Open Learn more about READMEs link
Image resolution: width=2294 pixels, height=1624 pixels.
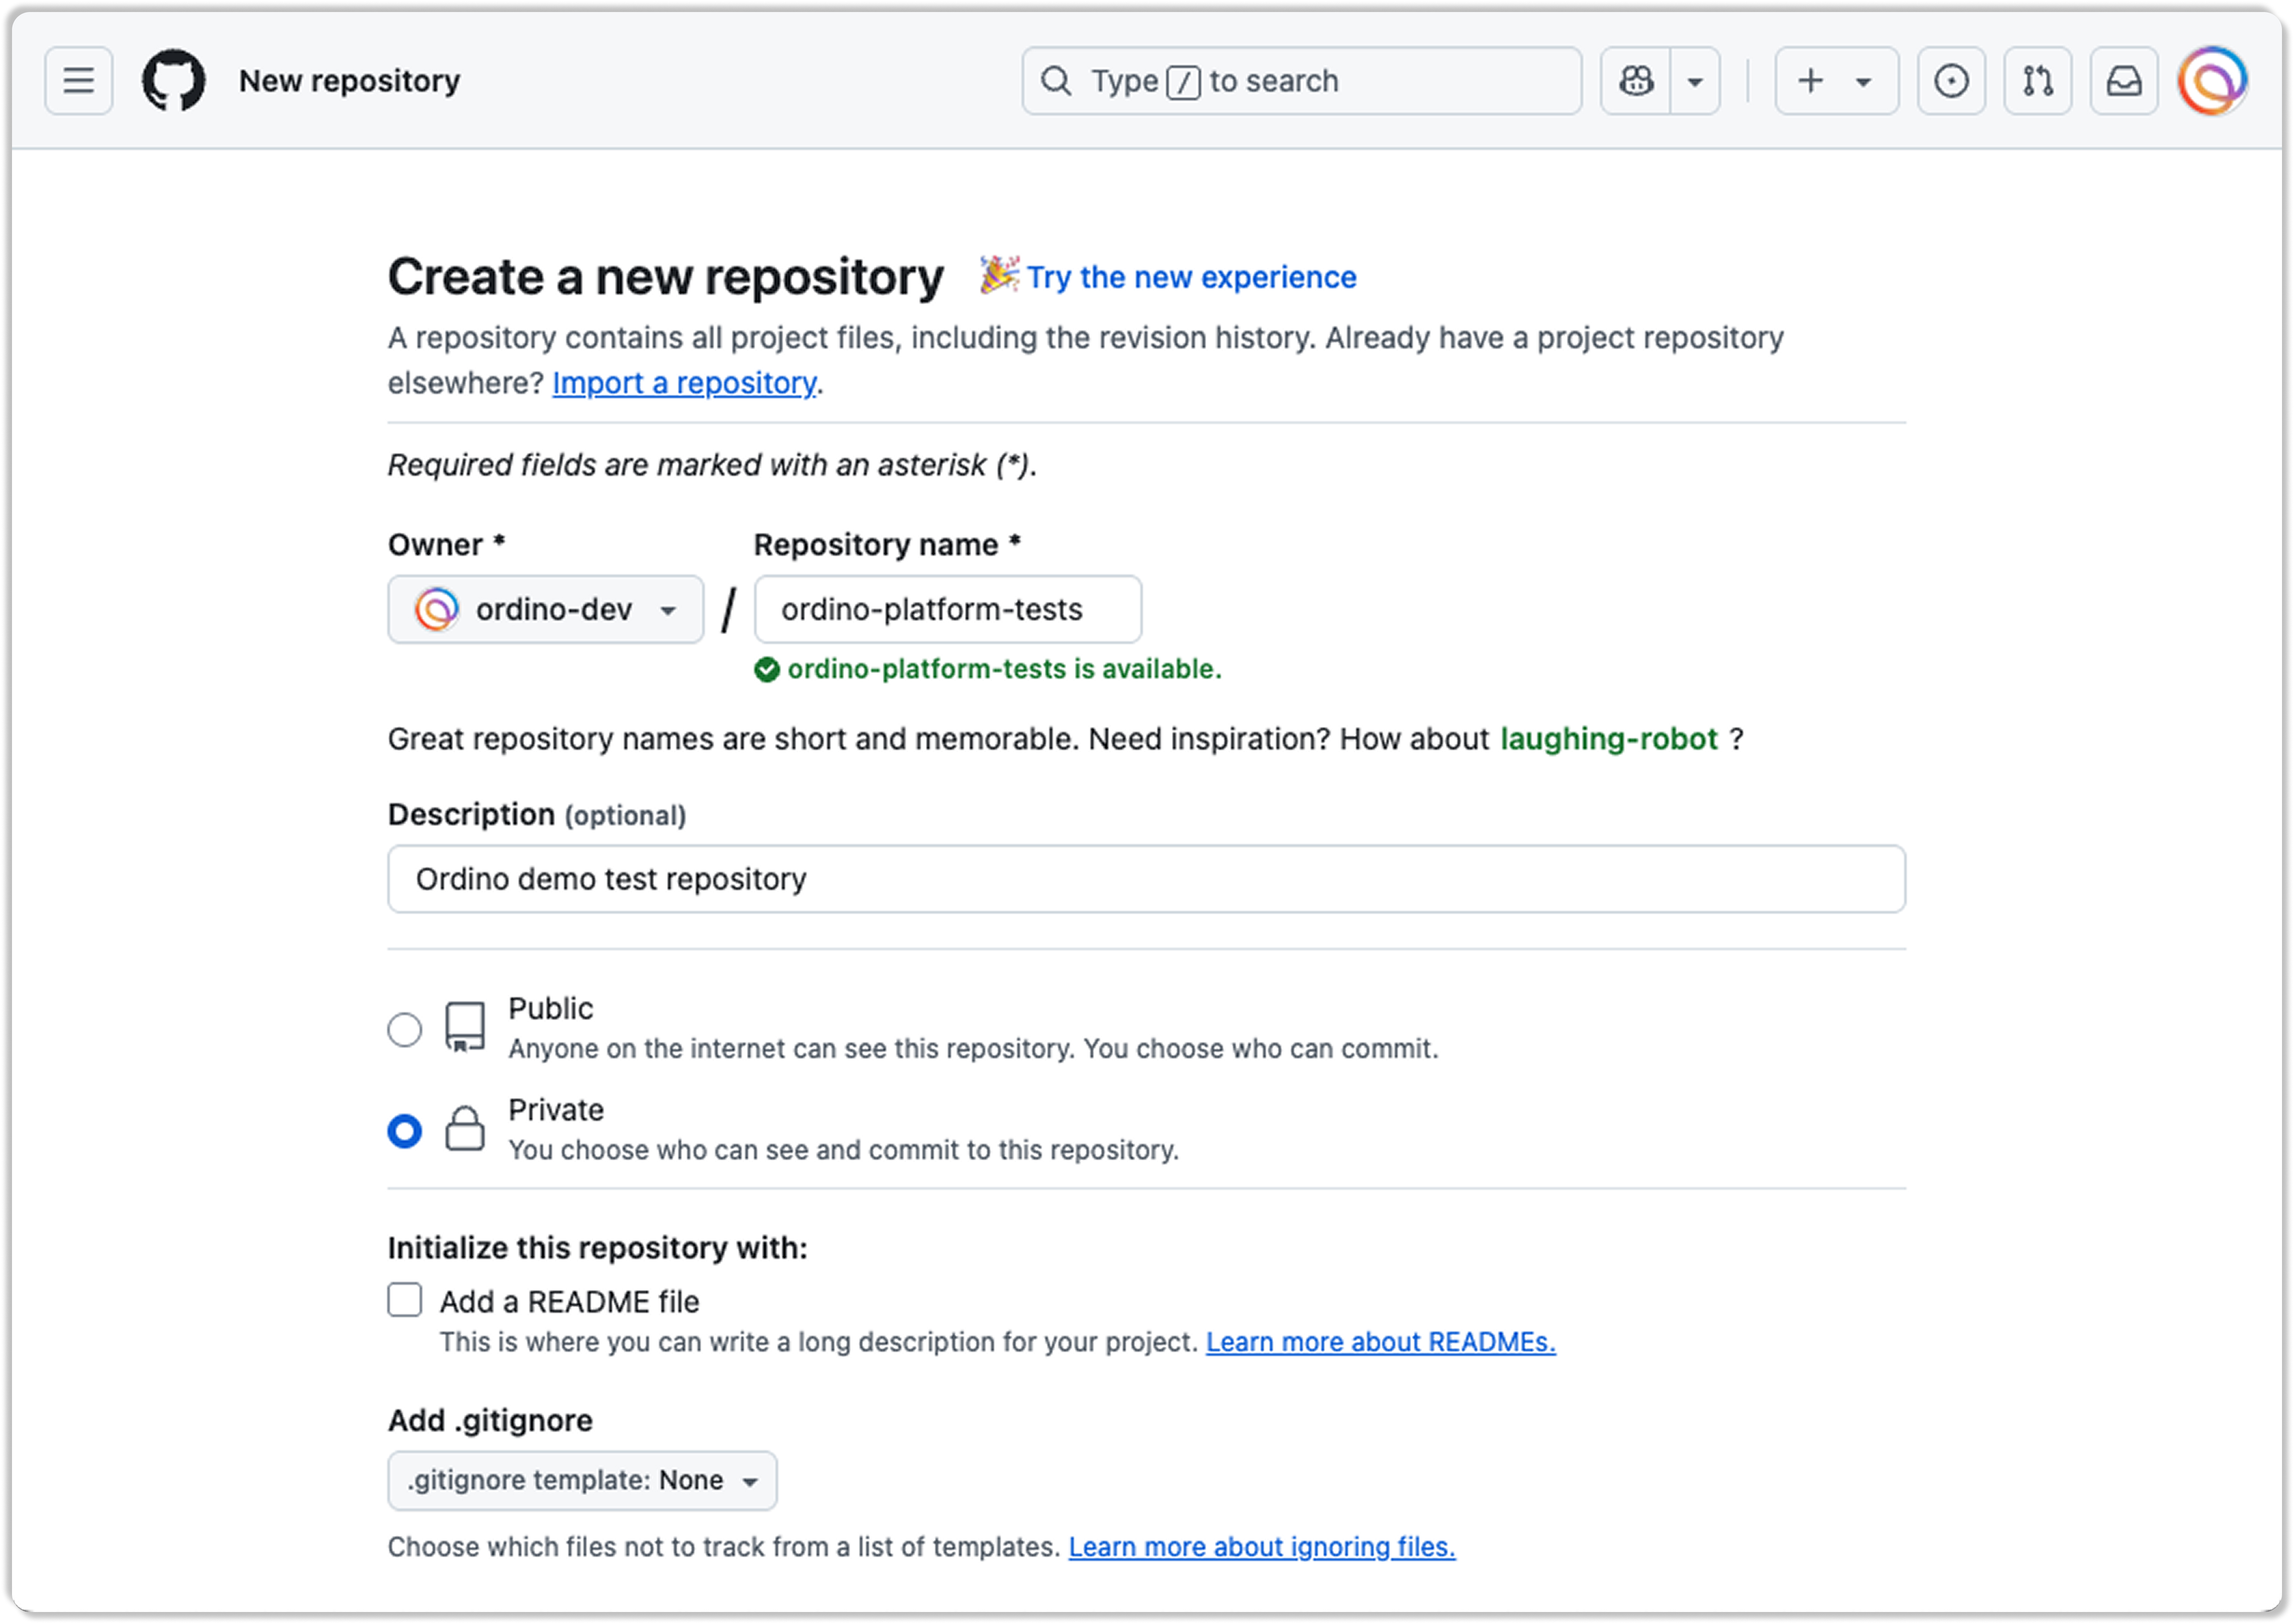1380,1342
